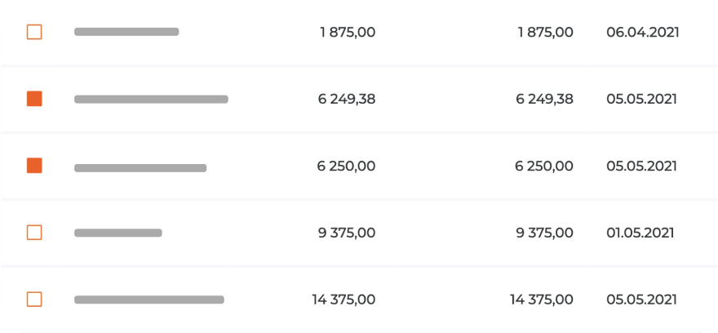The width and height of the screenshot is (718, 333).
Task: Click the second 14 375,00 amount value
Action: tap(541, 300)
